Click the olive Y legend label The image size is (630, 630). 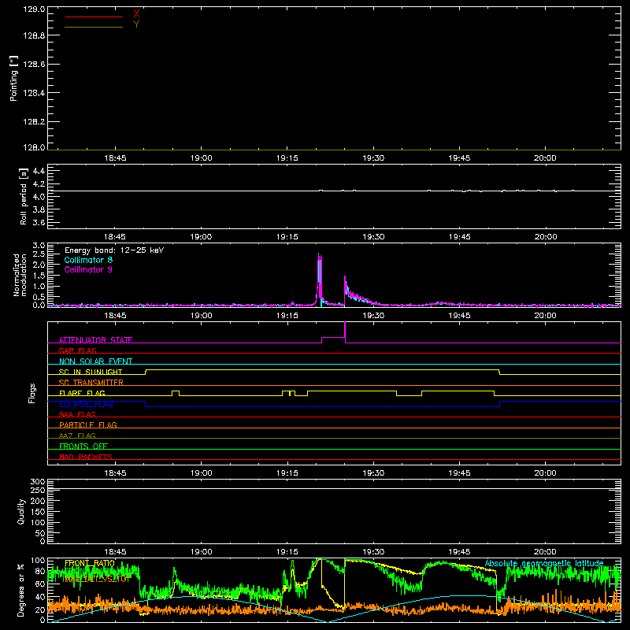pyautogui.click(x=136, y=24)
